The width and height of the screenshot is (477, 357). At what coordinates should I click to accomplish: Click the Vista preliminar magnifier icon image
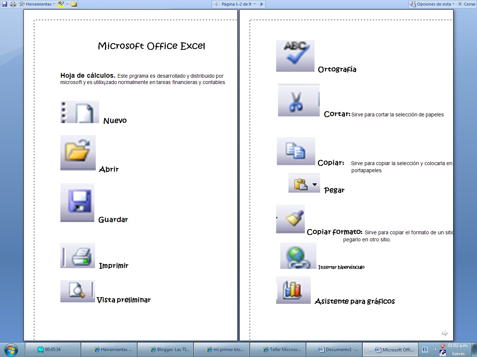coord(78,291)
